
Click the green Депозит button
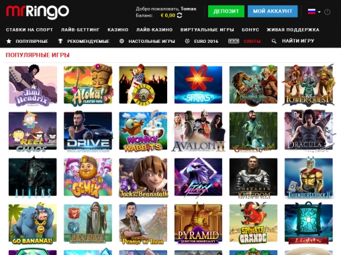pos(226,11)
